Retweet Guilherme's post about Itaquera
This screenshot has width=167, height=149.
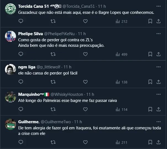pyautogui.click(x=53, y=142)
